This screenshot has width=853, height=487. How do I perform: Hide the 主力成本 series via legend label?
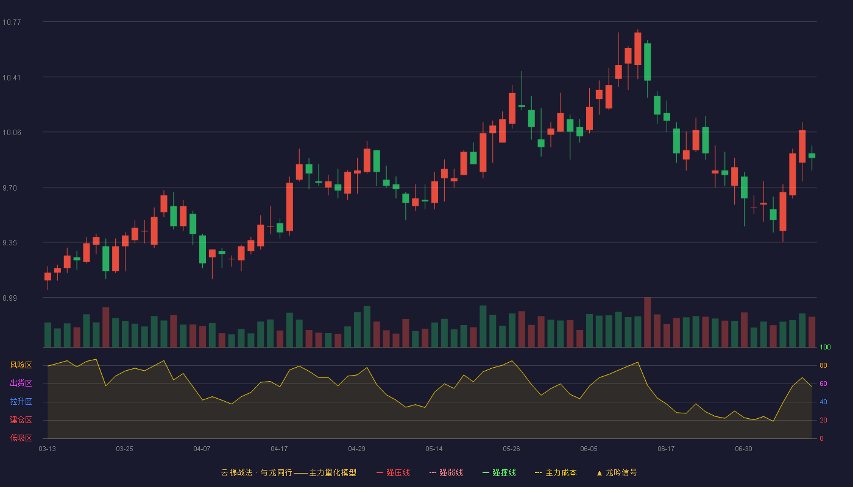[561, 472]
